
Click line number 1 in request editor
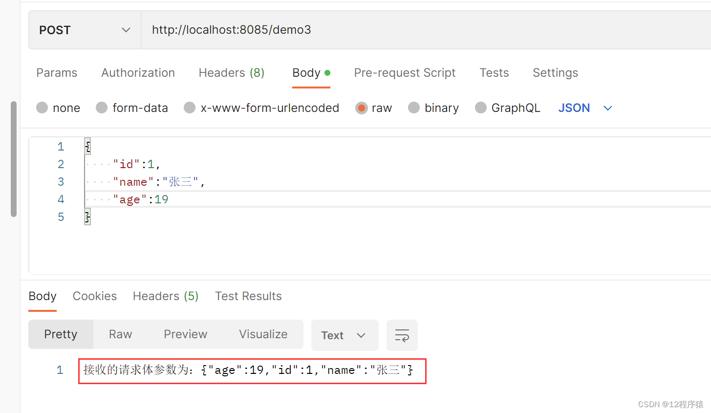click(x=61, y=147)
